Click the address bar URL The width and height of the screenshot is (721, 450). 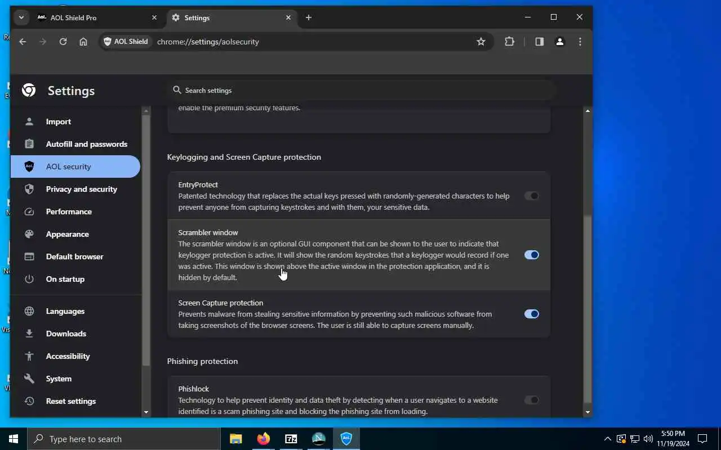click(208, 42)
